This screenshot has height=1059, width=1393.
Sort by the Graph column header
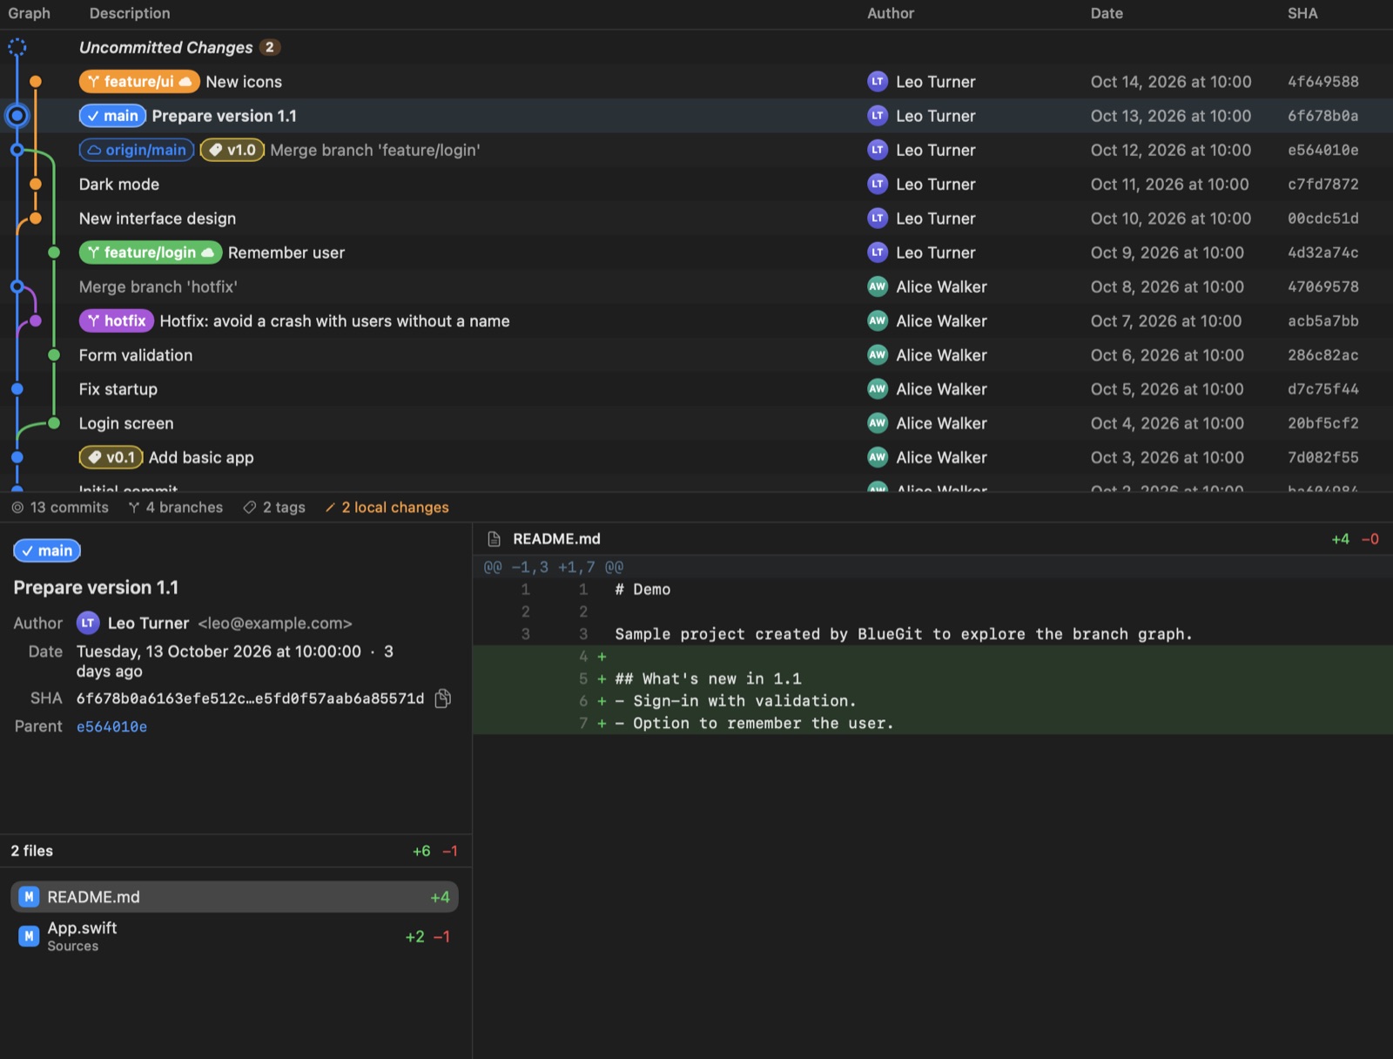coord(30,13)
